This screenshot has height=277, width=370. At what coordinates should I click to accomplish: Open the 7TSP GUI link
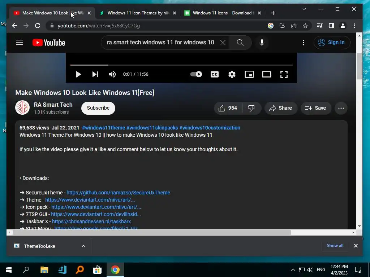[96, 214]
